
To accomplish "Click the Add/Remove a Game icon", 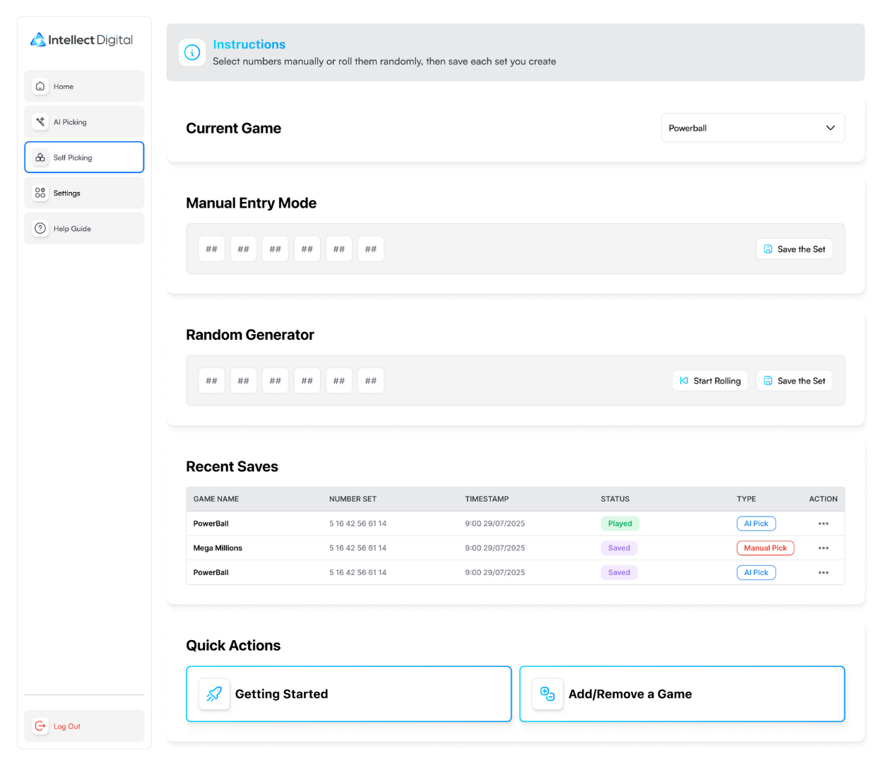I will pyautogui.click(x=548, y=694).
